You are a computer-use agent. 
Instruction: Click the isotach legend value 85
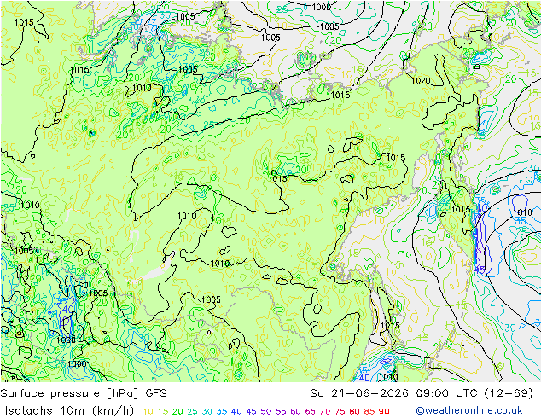tap(369, 411)
